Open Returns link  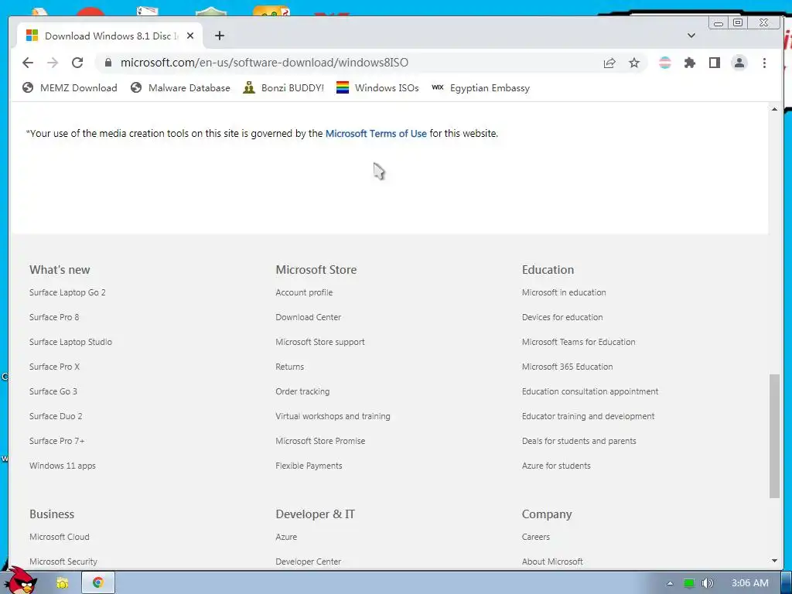click(x=290, y=367)
